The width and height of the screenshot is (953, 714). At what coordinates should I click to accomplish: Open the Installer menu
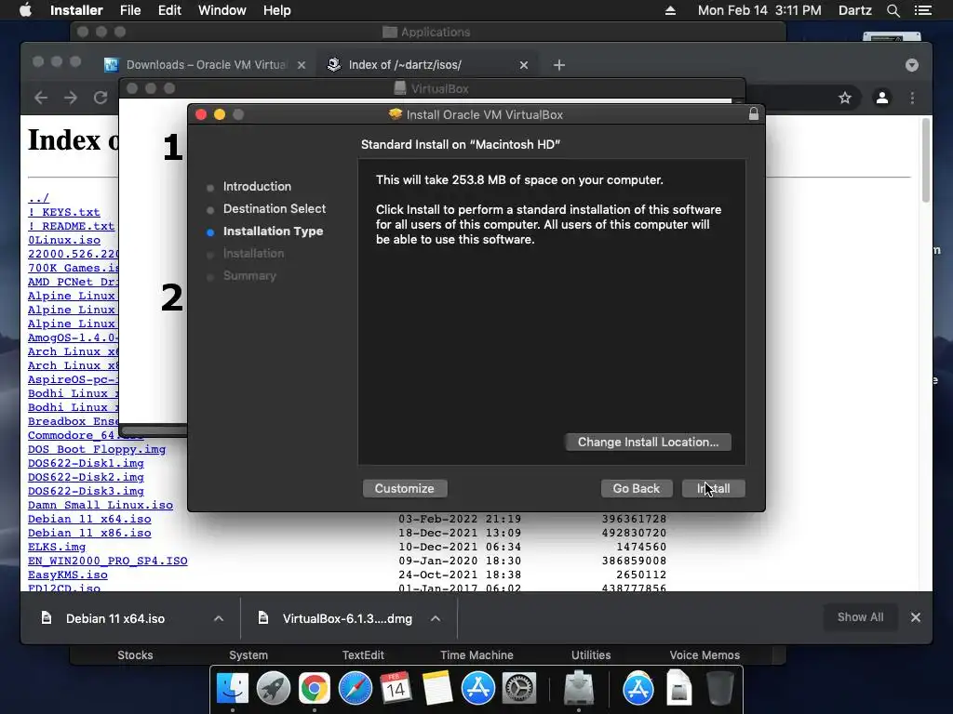(76, 10)
